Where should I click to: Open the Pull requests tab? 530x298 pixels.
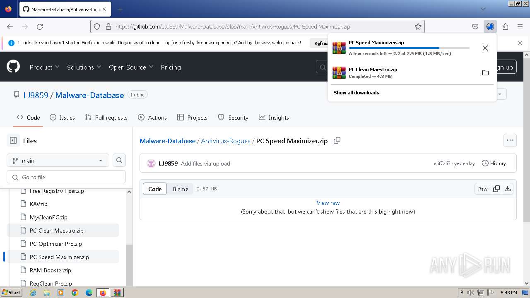pos(106,118)
